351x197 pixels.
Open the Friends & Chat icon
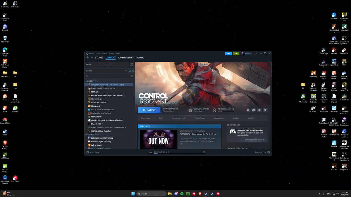pos(269,152)
